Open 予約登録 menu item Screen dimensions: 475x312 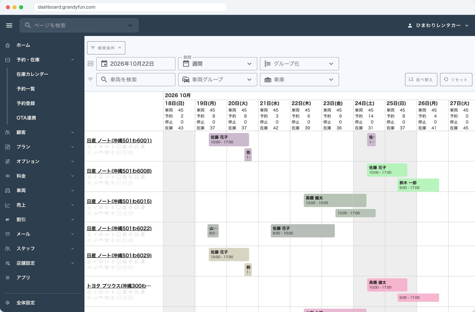click(x=26, y=103)
